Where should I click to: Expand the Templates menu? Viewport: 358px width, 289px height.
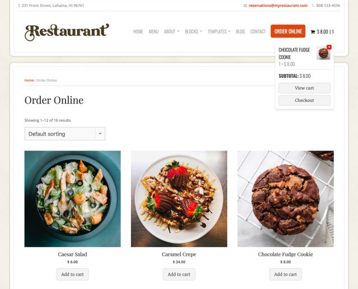coord(219,31)
